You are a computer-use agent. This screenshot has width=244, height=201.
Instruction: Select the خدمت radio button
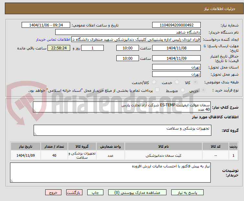(x=177, y=82)
